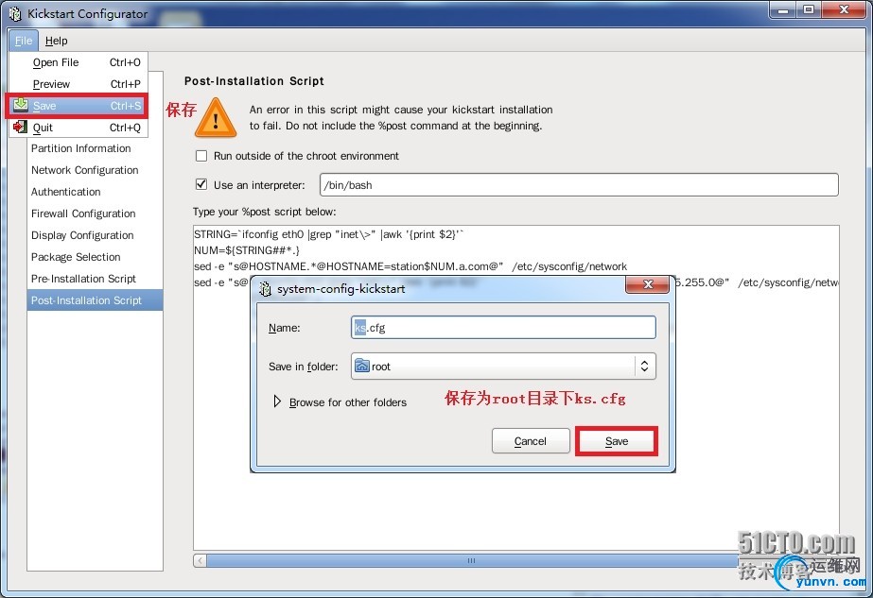The image size is (873, 598).
Task: Choose Save from File menu
Action: tap(79, 106)
